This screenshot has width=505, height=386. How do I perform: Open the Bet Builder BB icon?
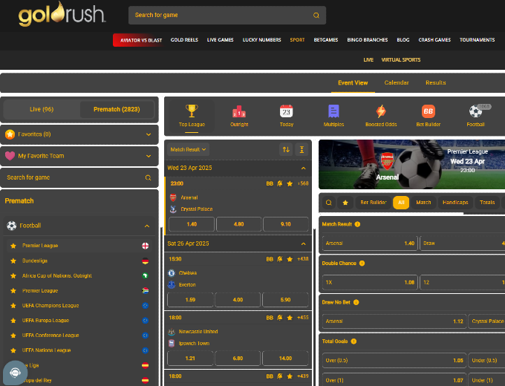point(429,111)
